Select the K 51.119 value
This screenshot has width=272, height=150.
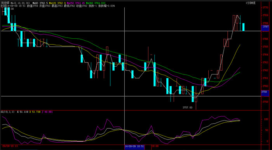click(23, 112)
